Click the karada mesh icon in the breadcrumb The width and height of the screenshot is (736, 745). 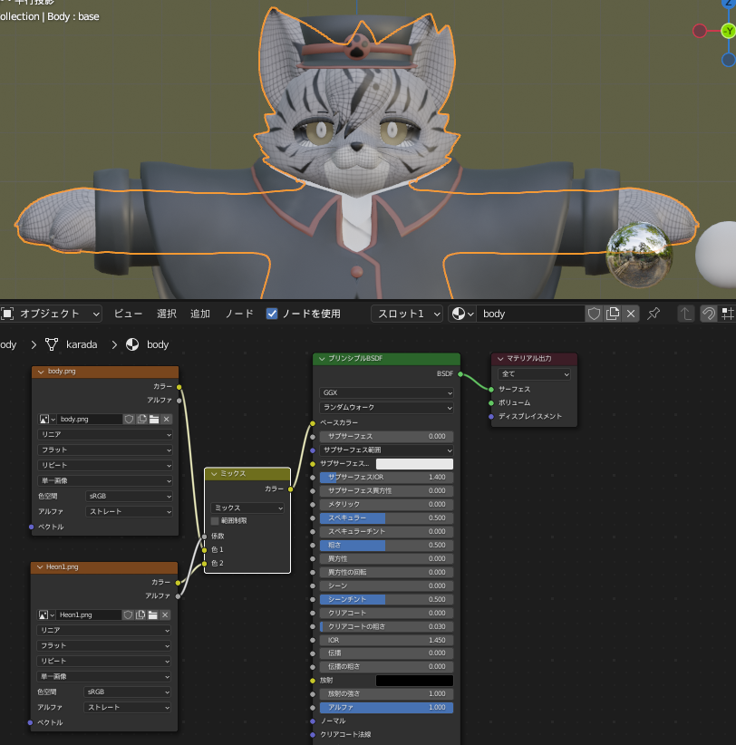pos(52,344)
